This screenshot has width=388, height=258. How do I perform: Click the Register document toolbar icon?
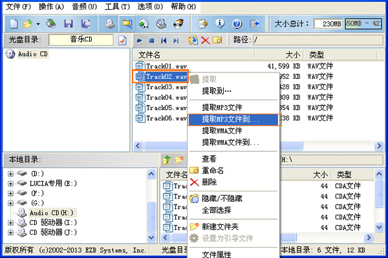[x=203, y=24]
